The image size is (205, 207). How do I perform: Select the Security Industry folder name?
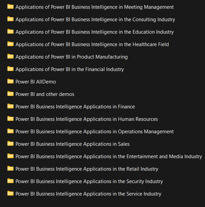coord(89,181)
